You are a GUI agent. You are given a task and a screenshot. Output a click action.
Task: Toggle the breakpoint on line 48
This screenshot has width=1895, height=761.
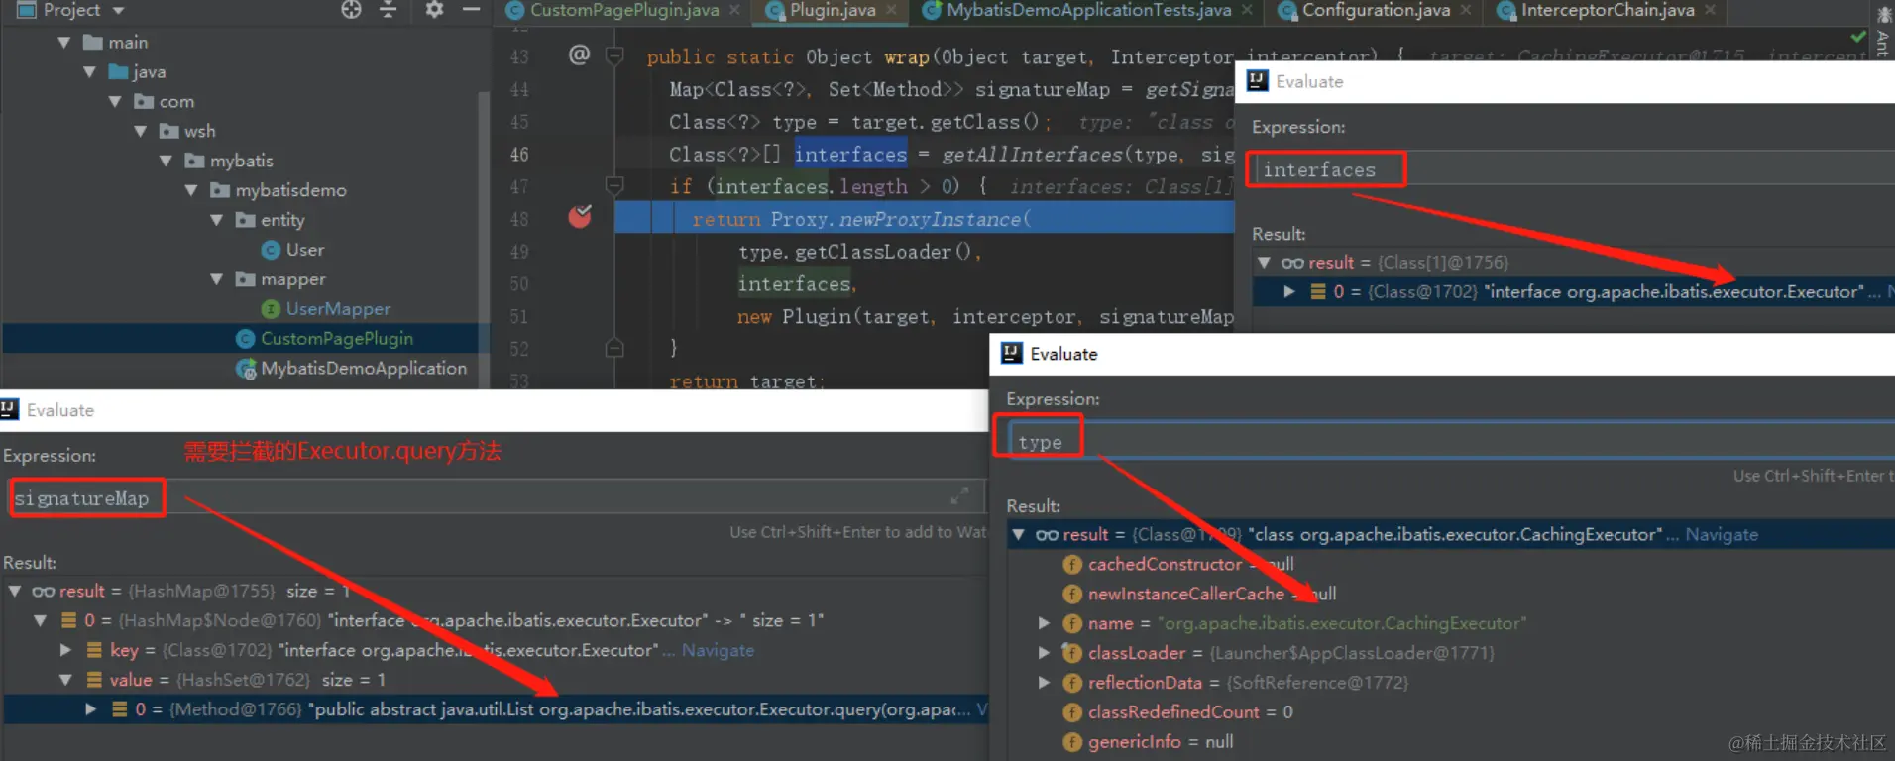pyautogui.click(x=580, y=216)
